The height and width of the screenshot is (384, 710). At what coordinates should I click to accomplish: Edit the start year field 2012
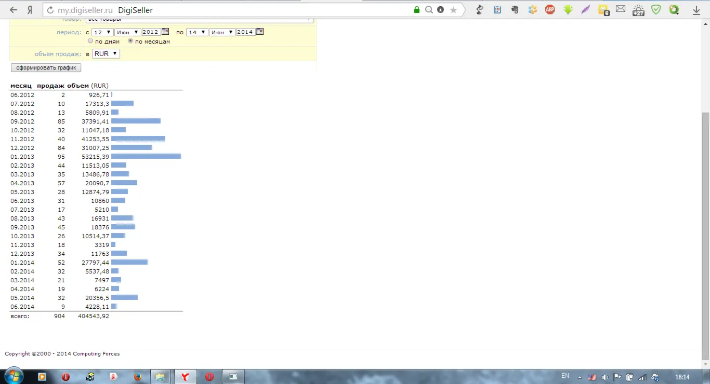(x=151, y=32)
